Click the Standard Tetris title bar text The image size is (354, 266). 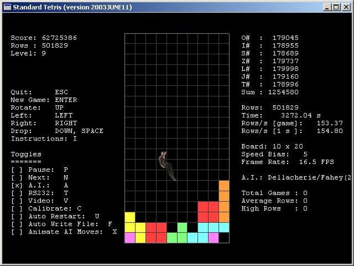click(72, 7)
